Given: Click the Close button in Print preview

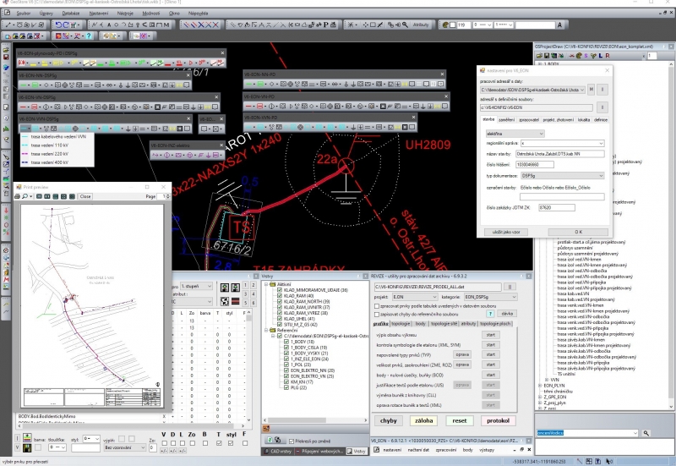Looking at the screenshot, I should 85,196.
